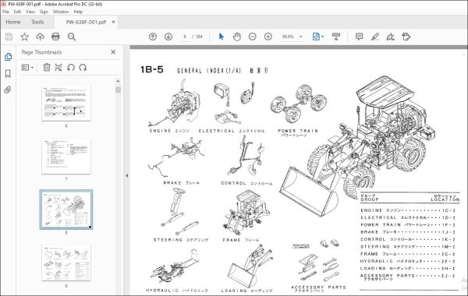Screen dimensions: 468x296
Task: Open the File menu
Action: pos(5,12)
